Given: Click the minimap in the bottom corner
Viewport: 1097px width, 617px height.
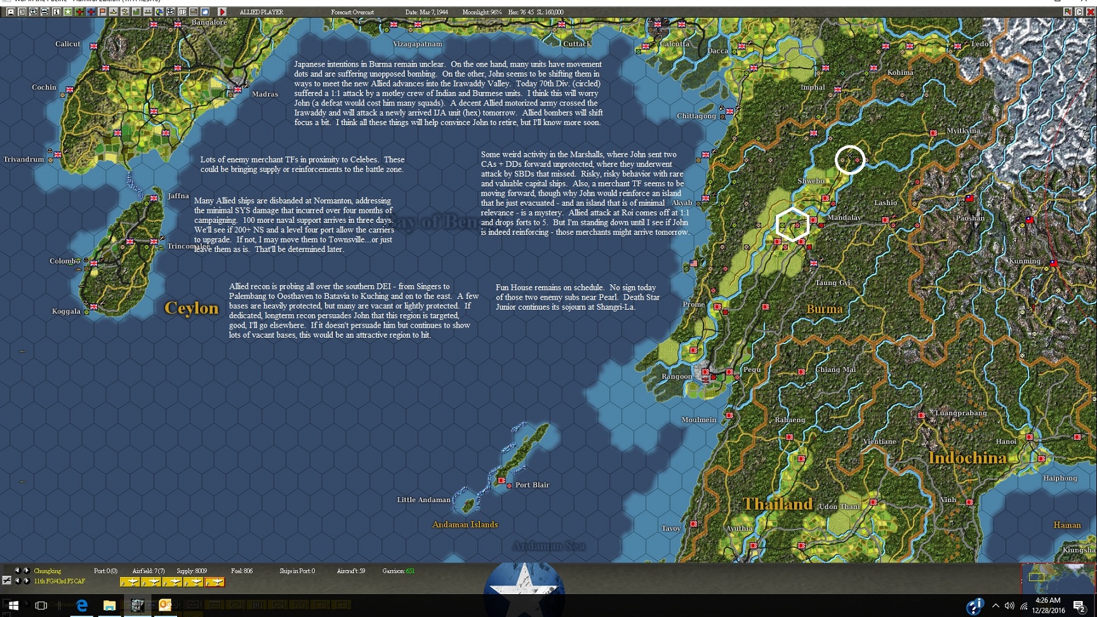Looking at the screenshot, I should click(1058, 578).
